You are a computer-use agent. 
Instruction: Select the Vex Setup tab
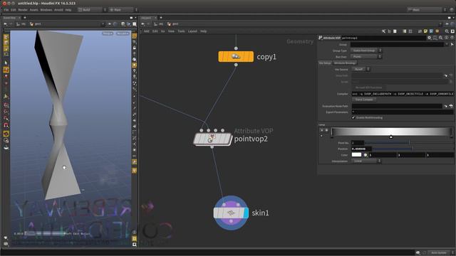point(325,63)
